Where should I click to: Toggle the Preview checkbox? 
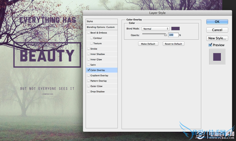[x=210, y=45]
